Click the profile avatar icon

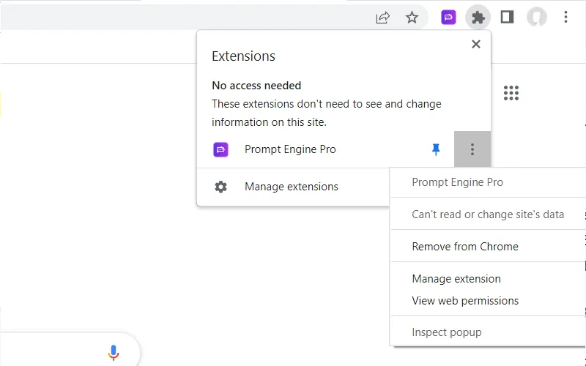537,18
